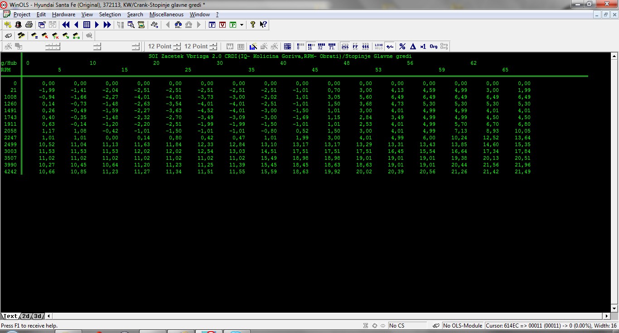Click the chip with green arrow icon
The width and height of the screenshot is (619, 333).
click(x=66, y=35)
